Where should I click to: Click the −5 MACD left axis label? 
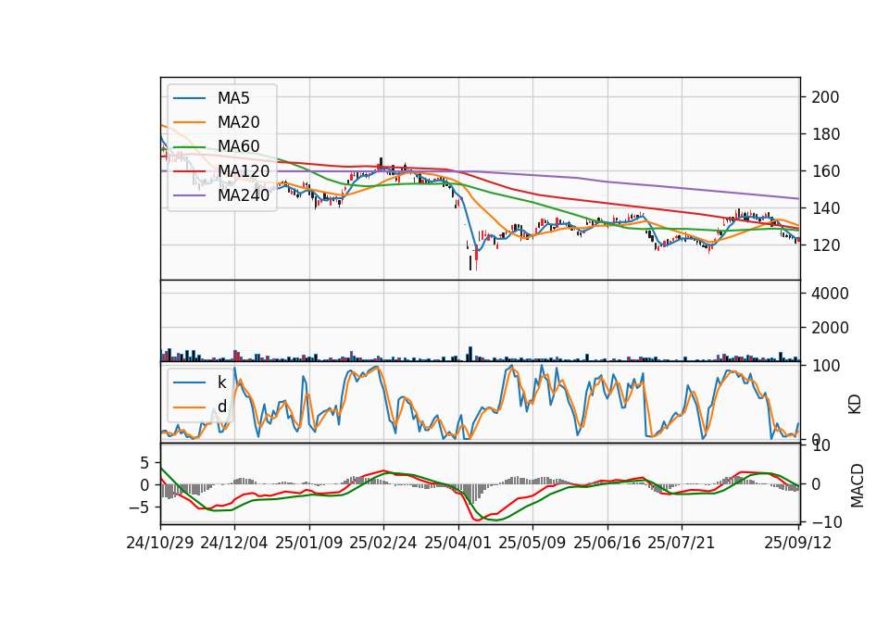pyautogui.click(x=138, y=507)
